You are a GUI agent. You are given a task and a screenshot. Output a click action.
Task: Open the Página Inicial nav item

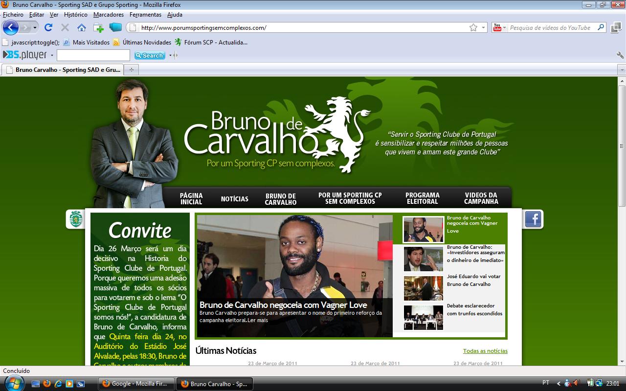click(x=191, y=198)
